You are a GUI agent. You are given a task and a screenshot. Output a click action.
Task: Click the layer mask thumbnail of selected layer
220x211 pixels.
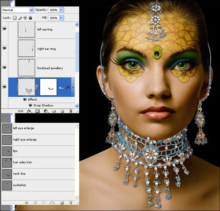click(48, 87)
